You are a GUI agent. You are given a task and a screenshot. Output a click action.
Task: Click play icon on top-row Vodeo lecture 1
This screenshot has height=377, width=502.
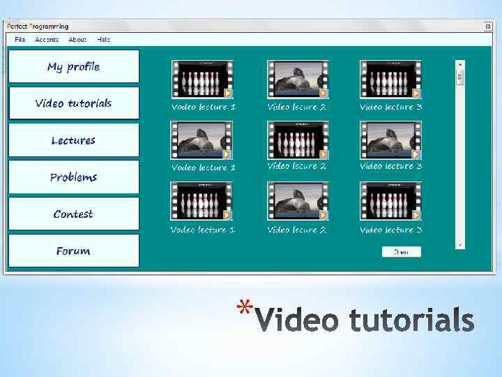[x=227, y=93]
